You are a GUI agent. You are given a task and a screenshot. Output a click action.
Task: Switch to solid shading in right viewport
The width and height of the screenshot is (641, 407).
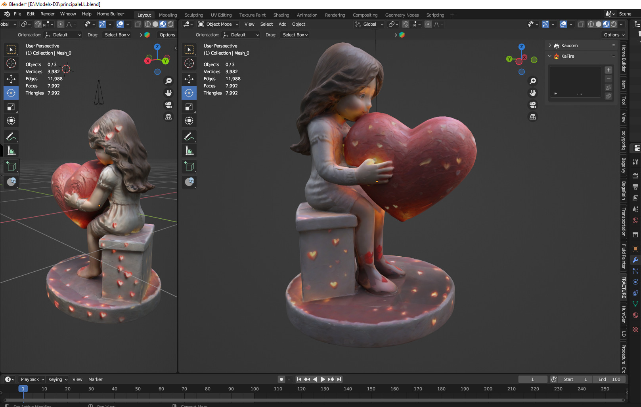[x=599, y=24]
